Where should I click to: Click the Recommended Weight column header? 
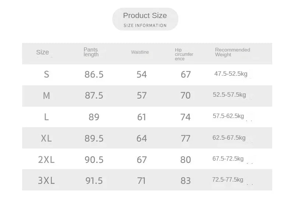click(232, 52)
